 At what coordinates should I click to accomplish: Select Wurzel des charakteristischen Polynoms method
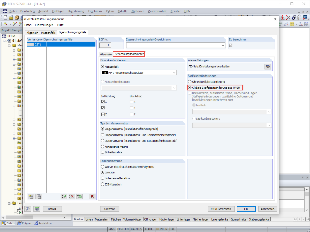point(128,167)
